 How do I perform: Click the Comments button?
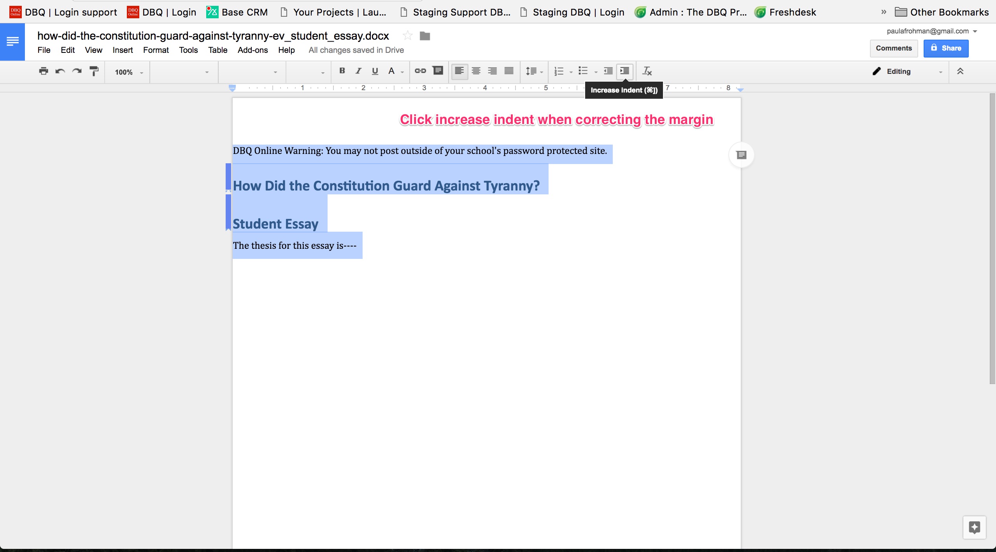pyautogui.click(x=894, y=48)
